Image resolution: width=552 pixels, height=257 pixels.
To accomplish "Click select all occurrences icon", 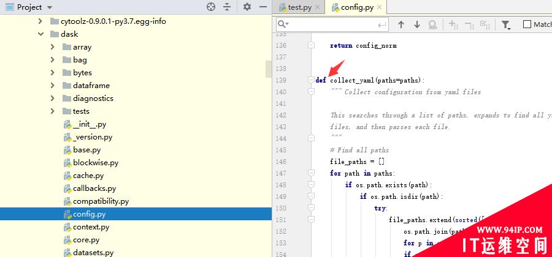I will [x=486, y=24].
